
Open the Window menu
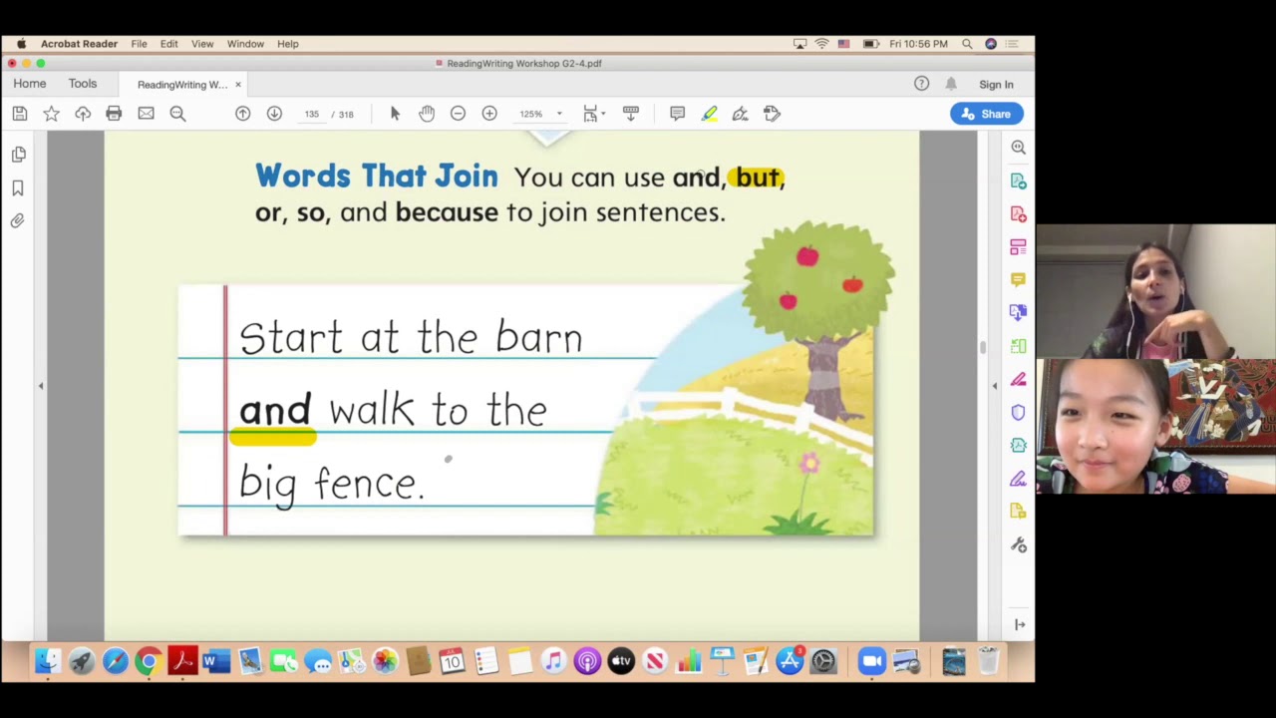245,44
